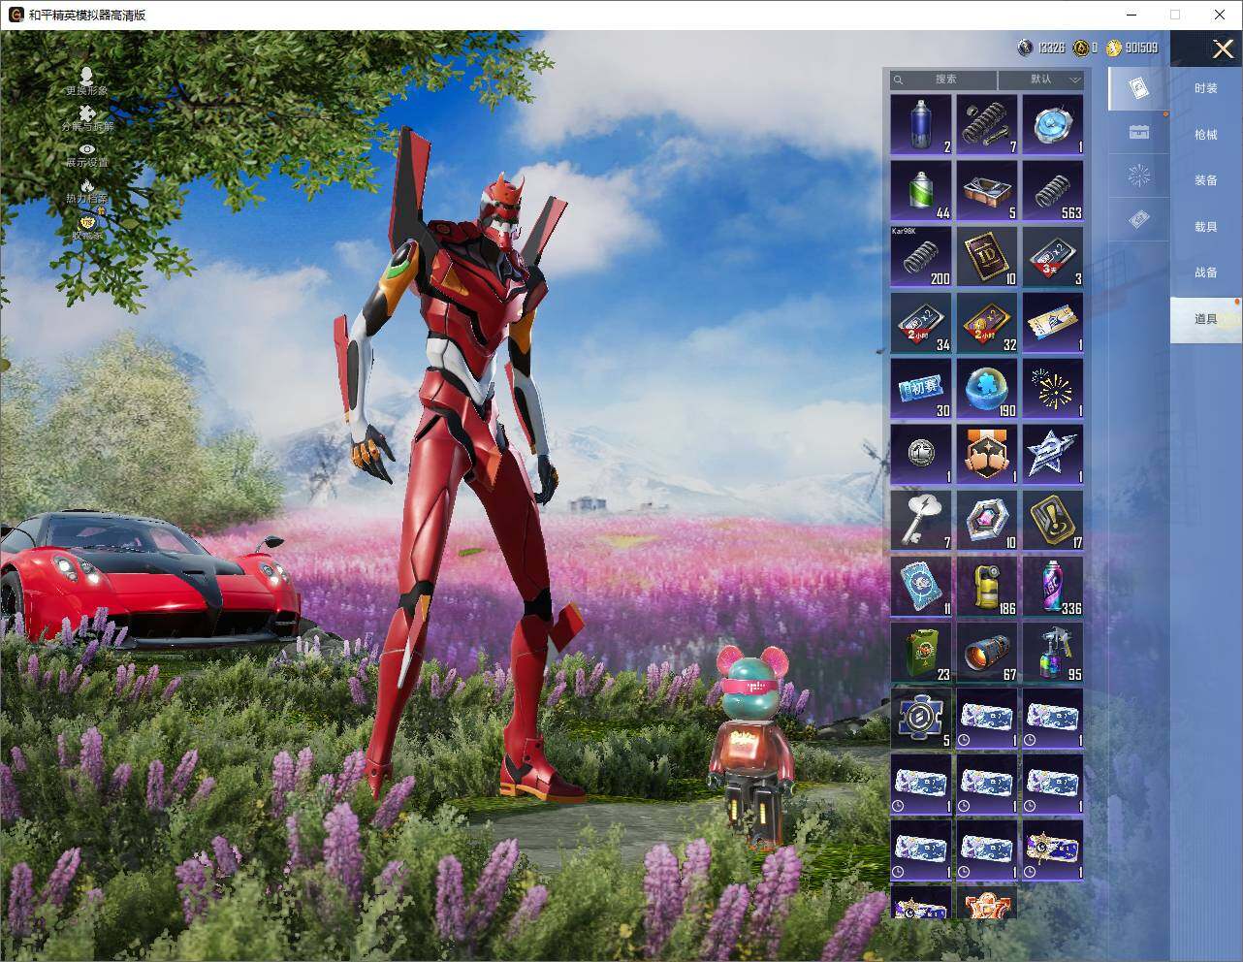Select the scope lens item (67)
This screenshot has height=962, width=1243.
click(987, 652)
